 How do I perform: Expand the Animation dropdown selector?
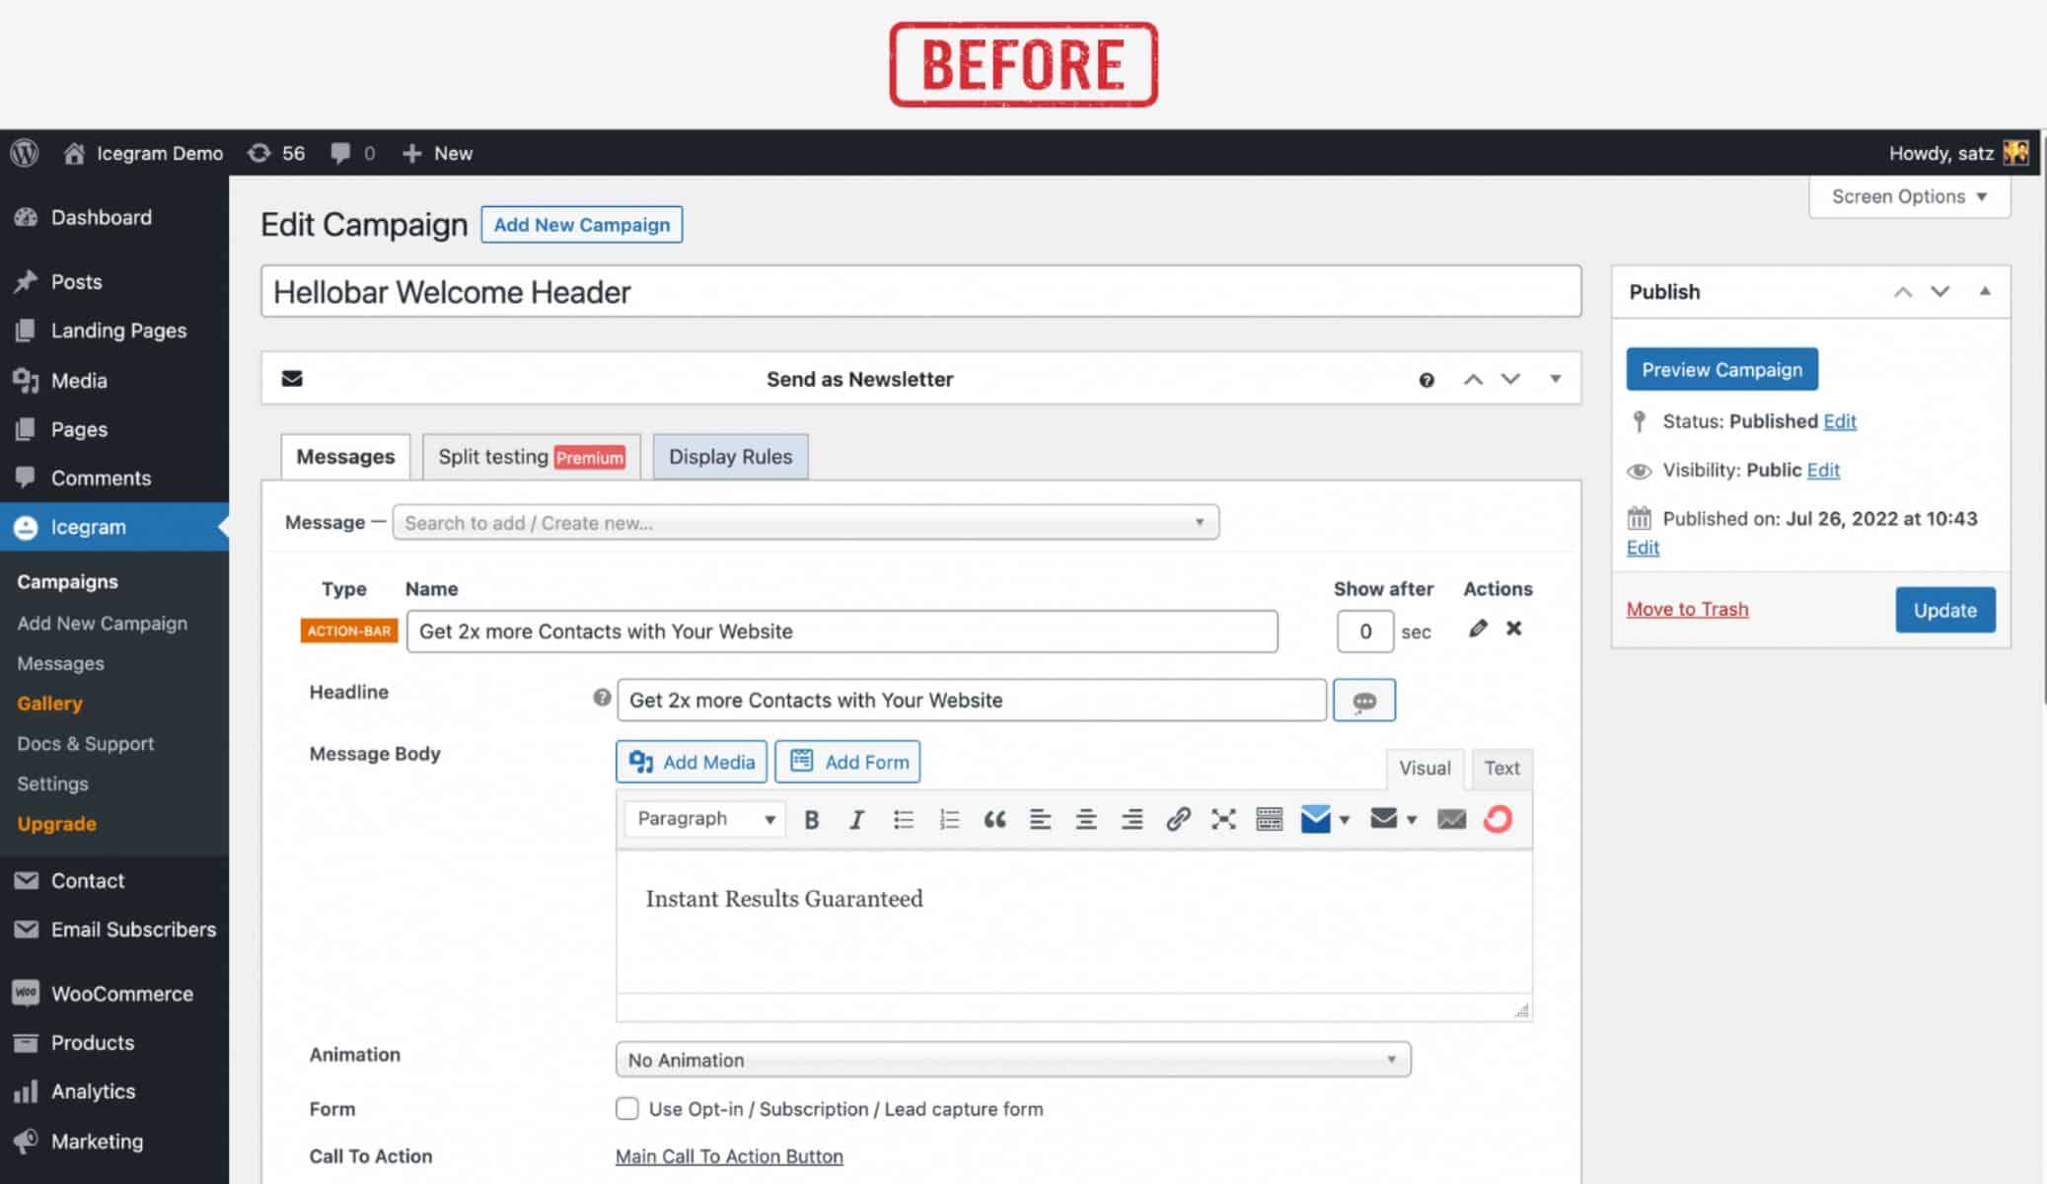click(x=1392, y=1060)
